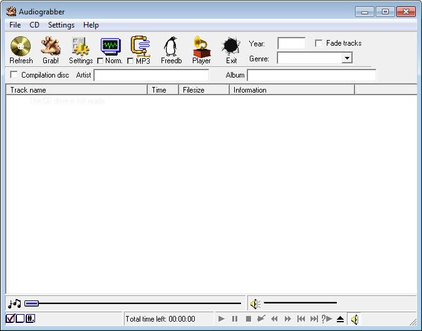
Task: Stop playback
Action: [x=248, y=319]
